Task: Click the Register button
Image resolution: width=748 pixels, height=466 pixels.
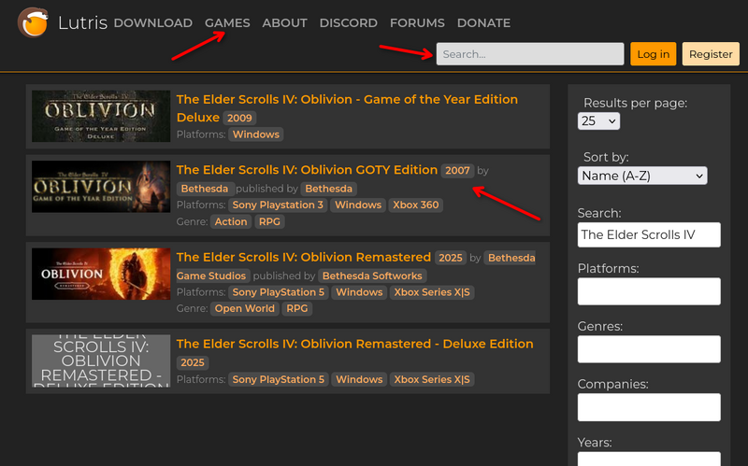Action: click(711, 54)
